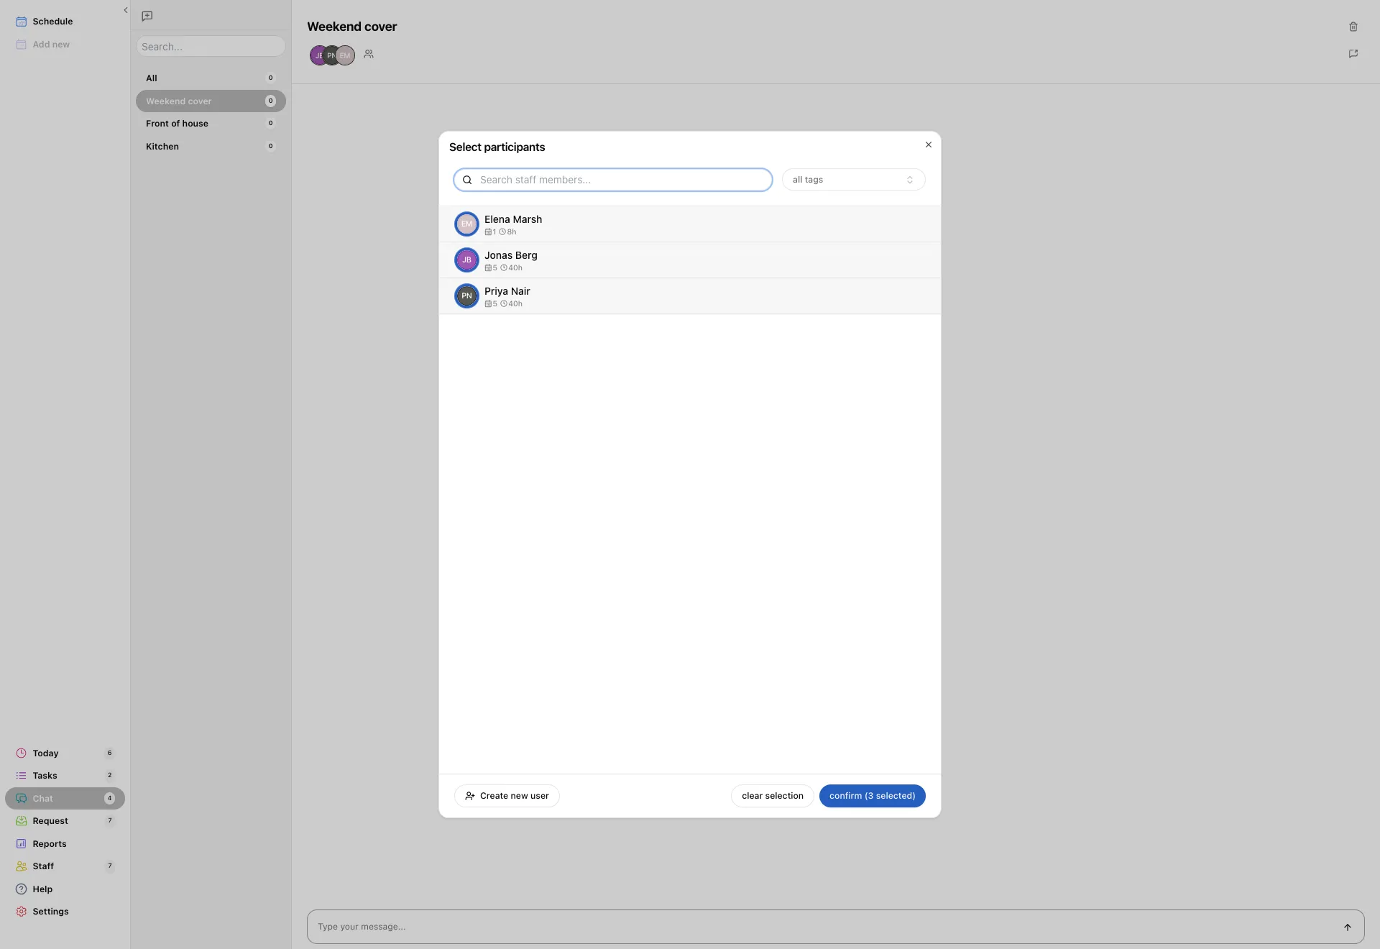The width and height of the screenshot is (1380, 949).
Task: Click the share chat icon below trash
Action: (x=1353, y=54)
